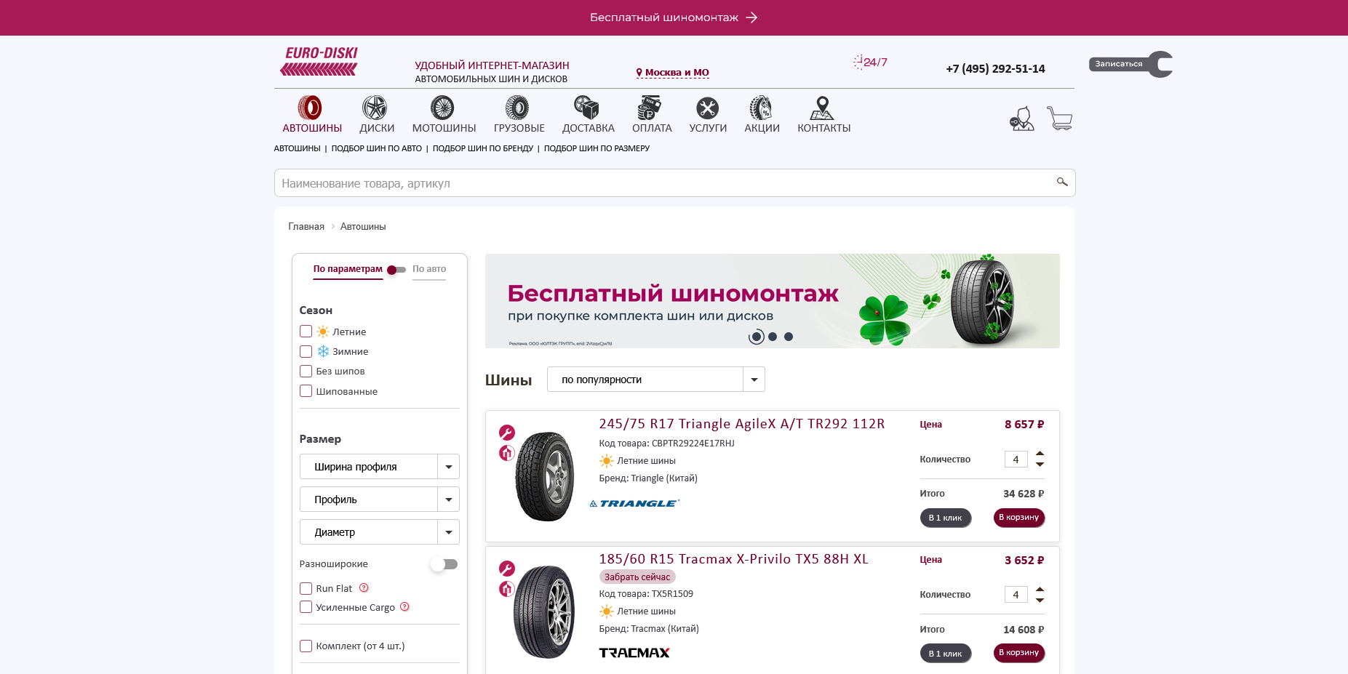Viewport: 1348px width, 674px height.
Task: Open the Автошины tire category icon
Action: click(310, 108)
